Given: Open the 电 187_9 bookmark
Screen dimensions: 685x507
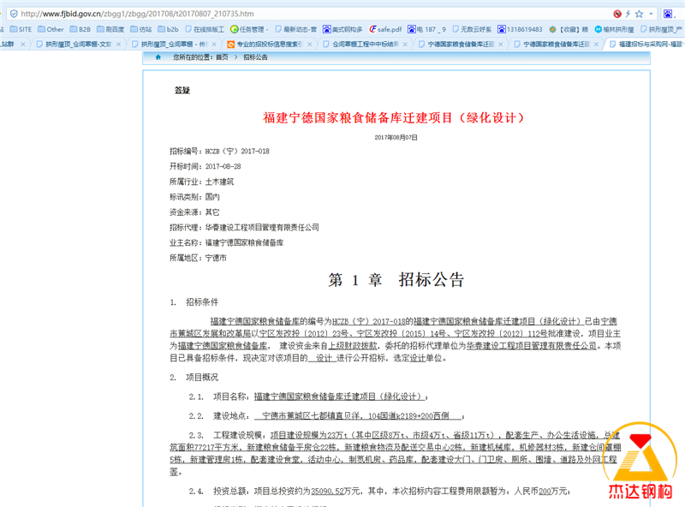Looking at the screenshot, I should pyautogui.click(x=426, y=29).
